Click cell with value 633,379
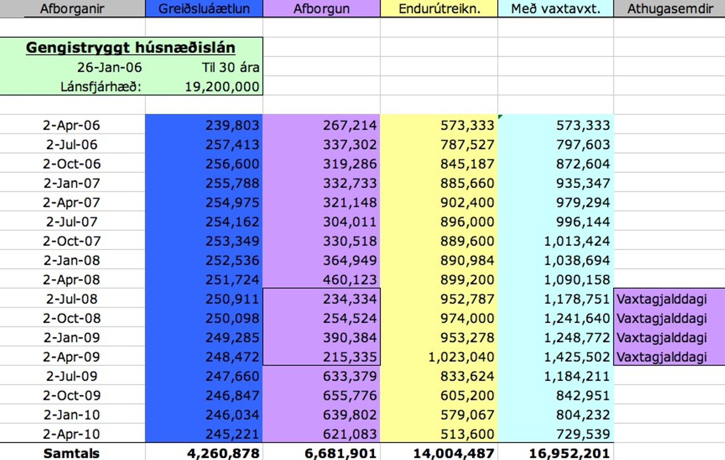This screenshot has width=725, height=460. click(321, 376)
